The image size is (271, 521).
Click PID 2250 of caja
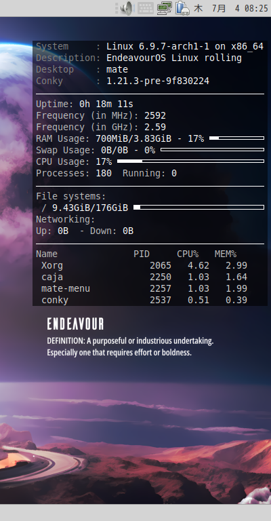[161, 277]
